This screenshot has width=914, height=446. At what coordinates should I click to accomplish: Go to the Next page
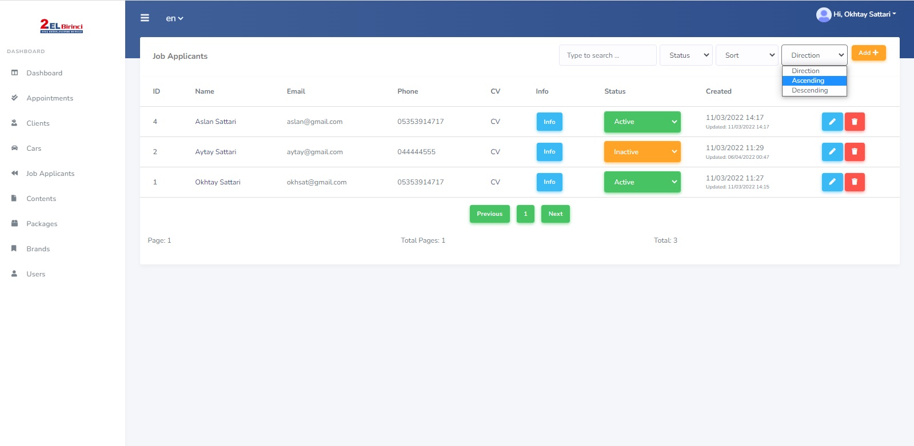tap(555, 214)
